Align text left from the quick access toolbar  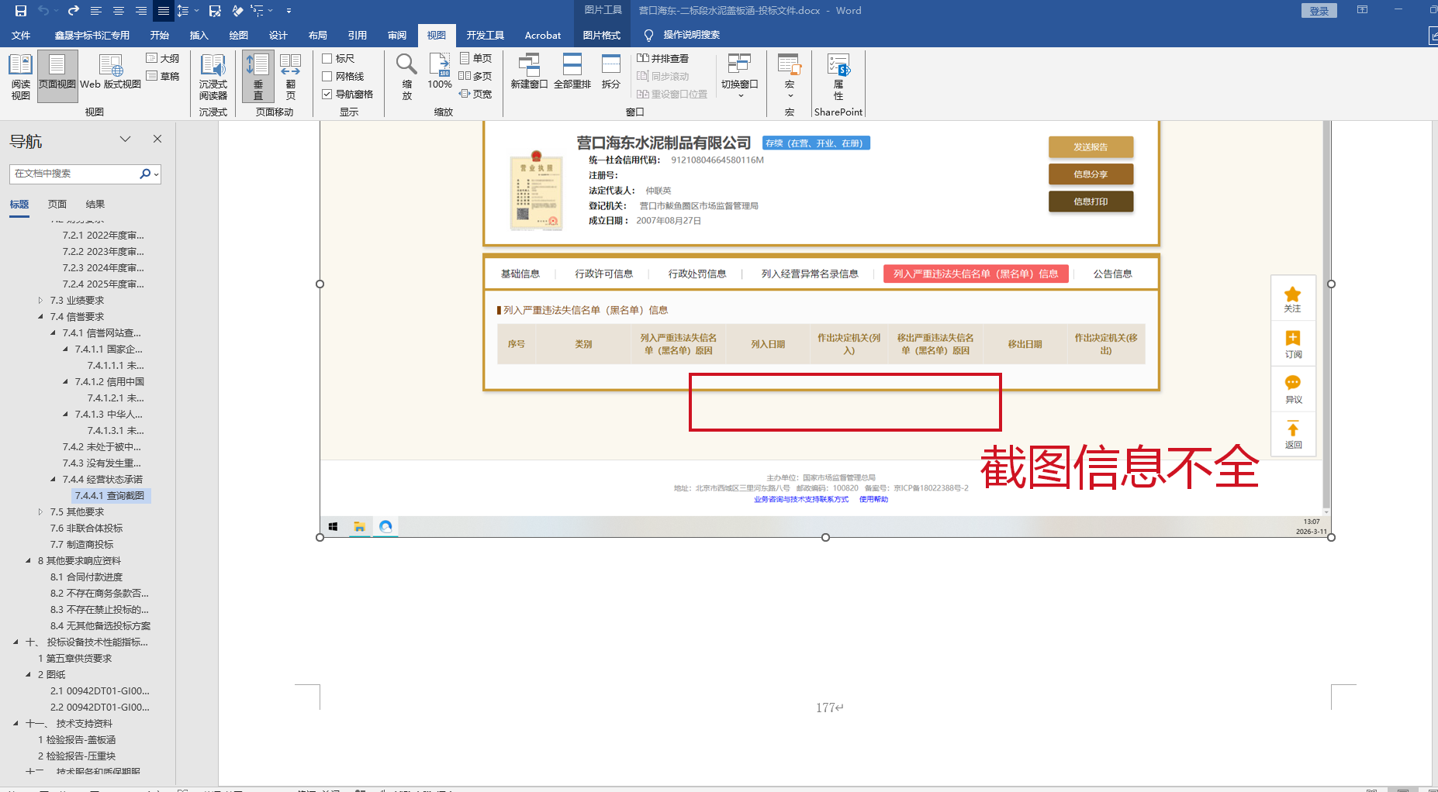(x=96, y=11)
